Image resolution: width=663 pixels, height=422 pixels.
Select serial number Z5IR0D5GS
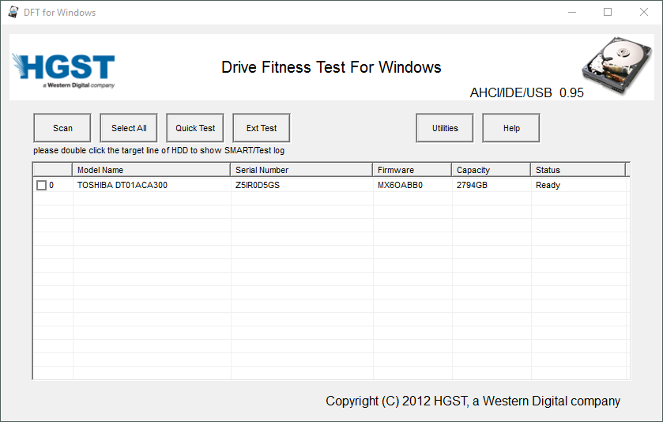coord(302,185)
